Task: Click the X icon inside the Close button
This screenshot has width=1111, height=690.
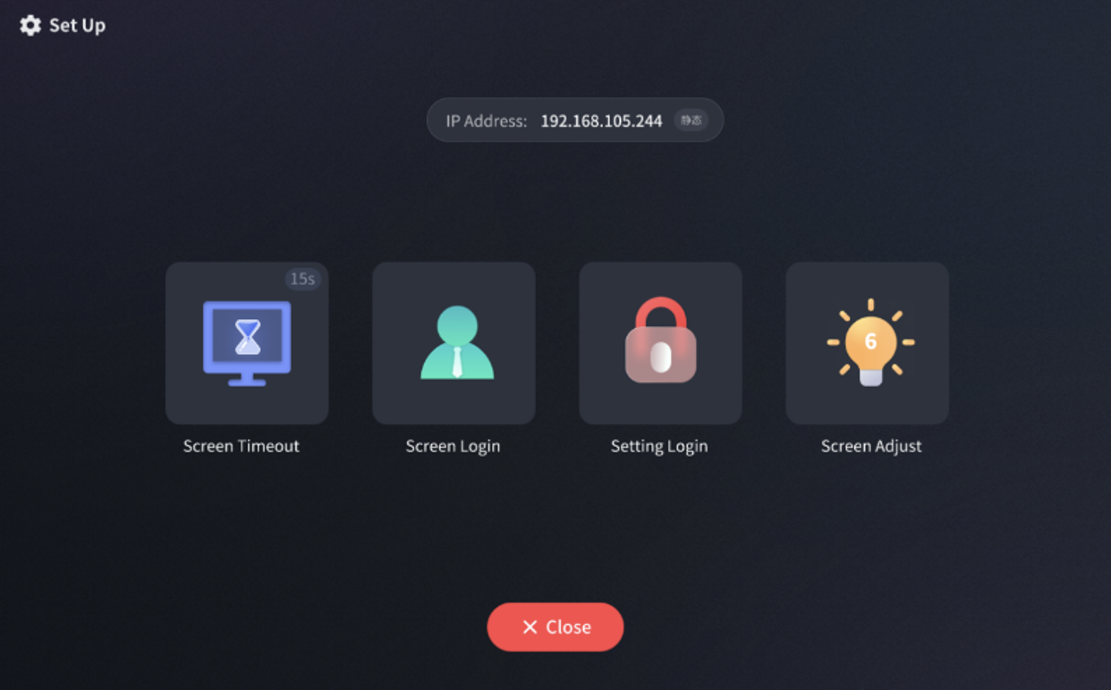Action: 530,627
